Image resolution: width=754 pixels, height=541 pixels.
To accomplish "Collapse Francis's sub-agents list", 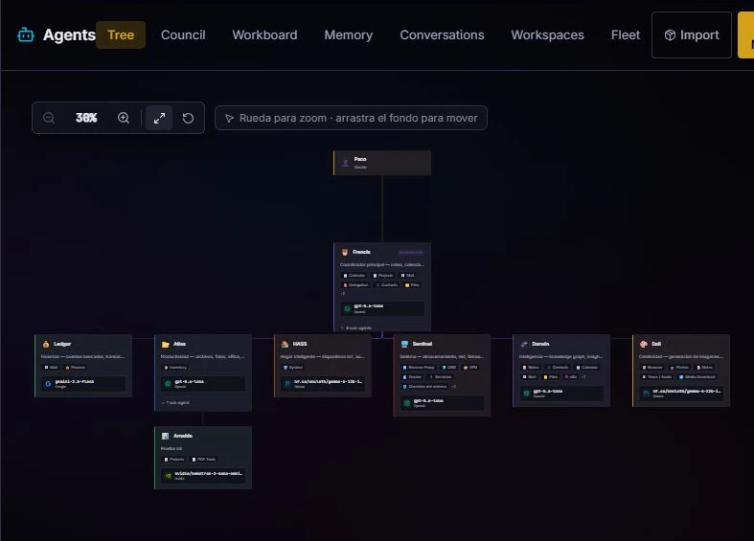I will pos(356,328).
